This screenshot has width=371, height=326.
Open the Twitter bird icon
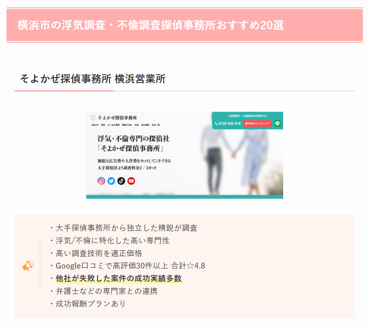pyautogui.click(x=111, y=181)
